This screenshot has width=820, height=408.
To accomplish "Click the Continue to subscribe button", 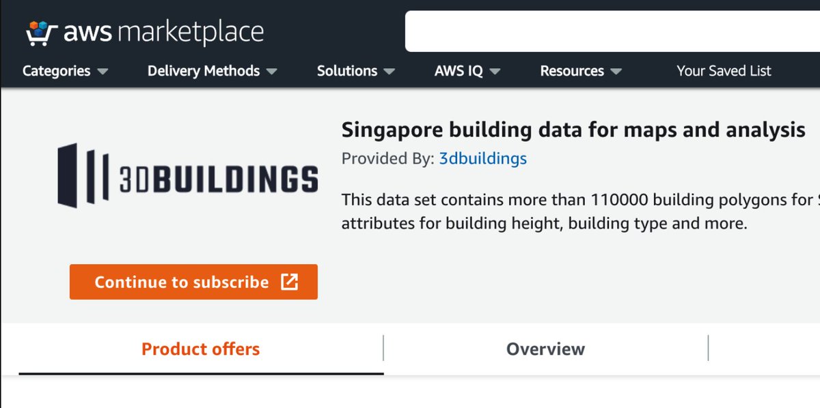I will (x=193, y=282).
